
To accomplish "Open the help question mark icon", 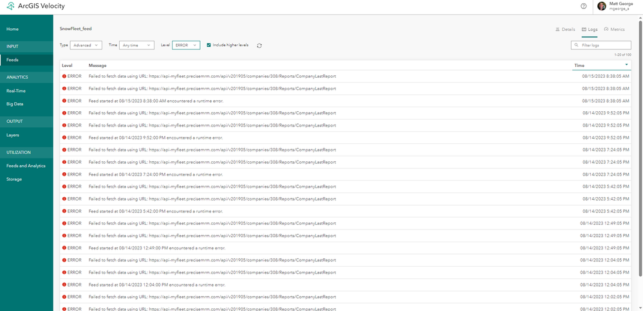I will pos(583,6).
